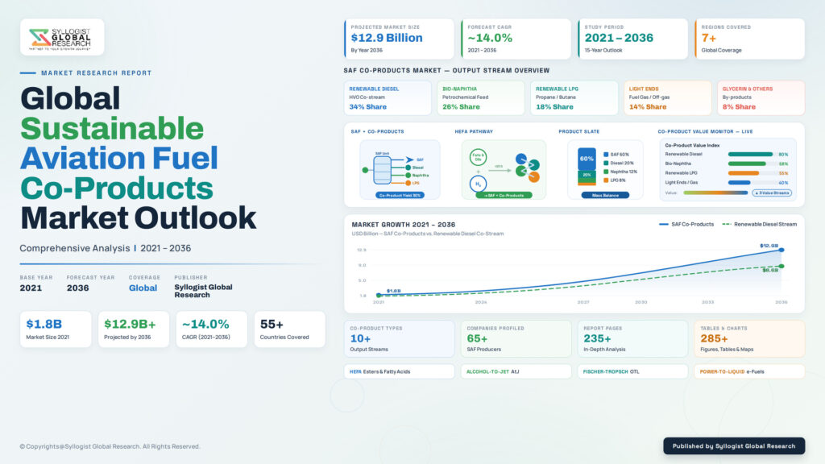Click the H2 hydrogen circle icon

tap(478, 184)
